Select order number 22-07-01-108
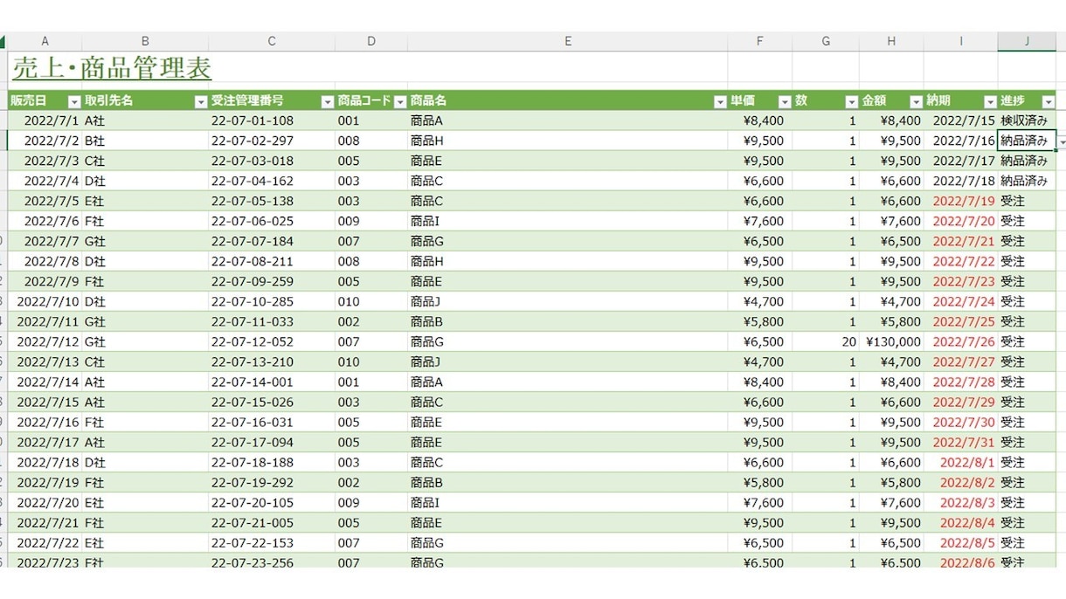 tap(272, 120)
